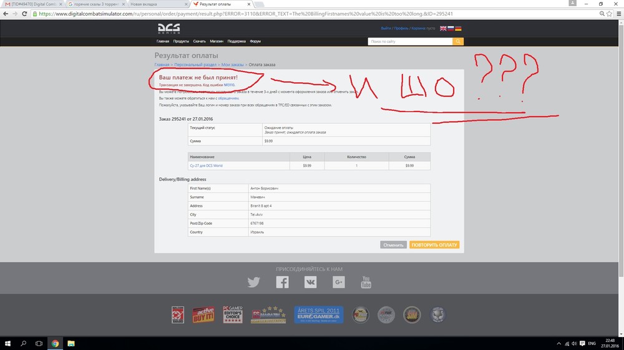
Task: Open taskbar search magnifier
Action: (23, 343)
